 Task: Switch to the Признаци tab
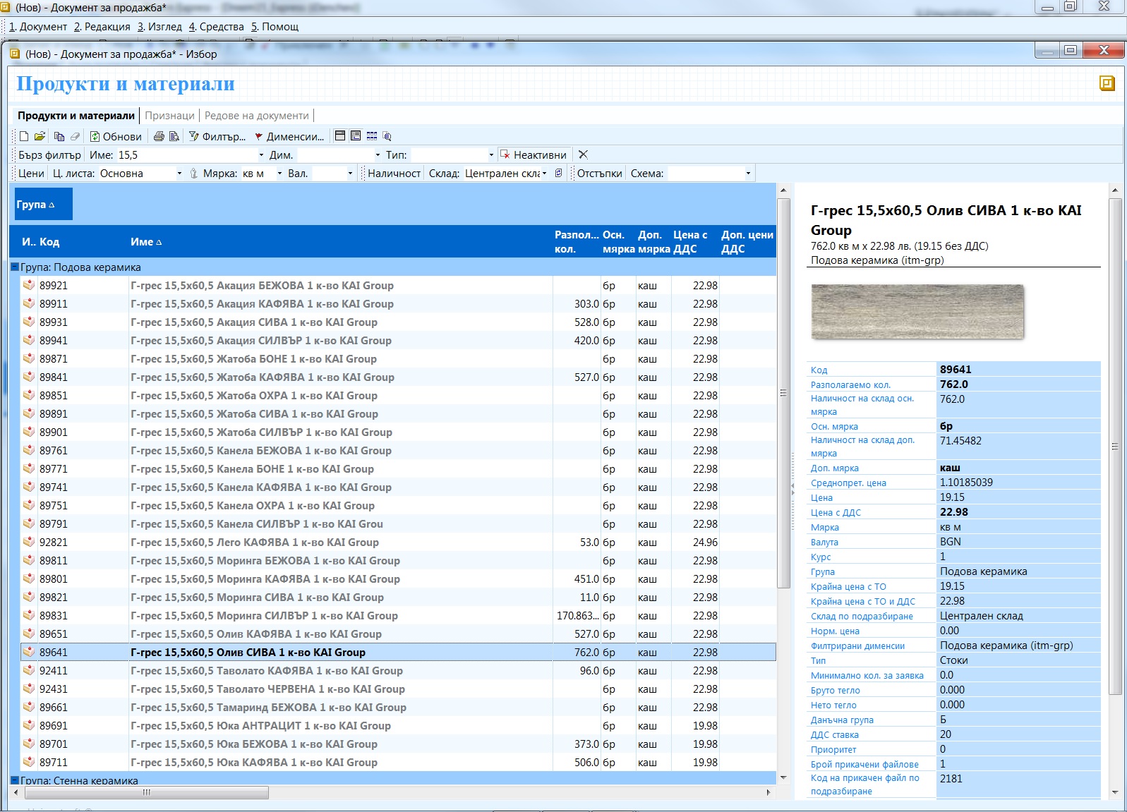[169, 116]
